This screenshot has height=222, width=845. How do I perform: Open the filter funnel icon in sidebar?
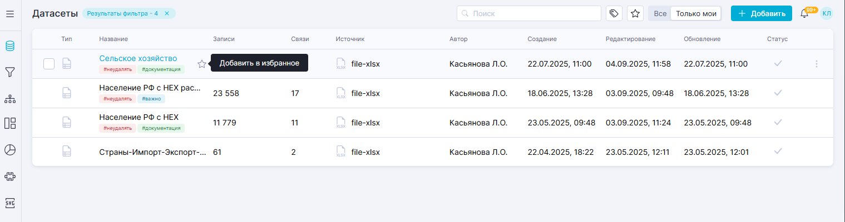[x=10, y=72]
